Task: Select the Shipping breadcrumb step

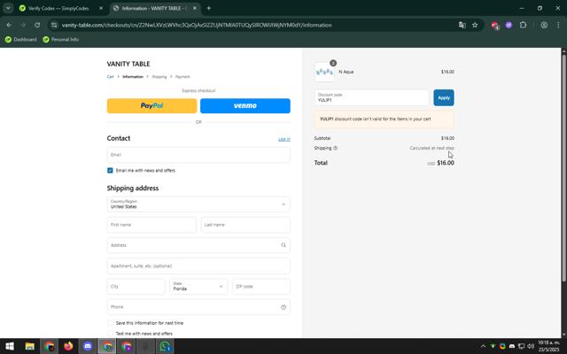Action: pos(159,77)
